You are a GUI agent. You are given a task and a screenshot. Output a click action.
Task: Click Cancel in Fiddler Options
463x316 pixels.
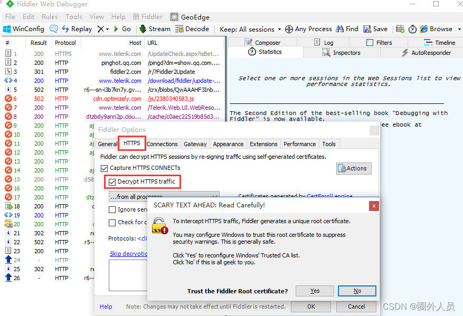click(356, 307)
